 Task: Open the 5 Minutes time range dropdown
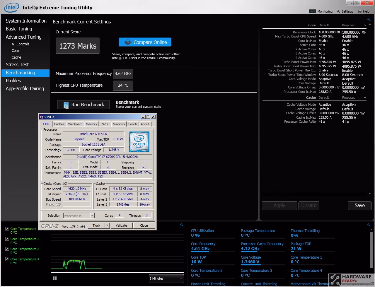point(166,279)
